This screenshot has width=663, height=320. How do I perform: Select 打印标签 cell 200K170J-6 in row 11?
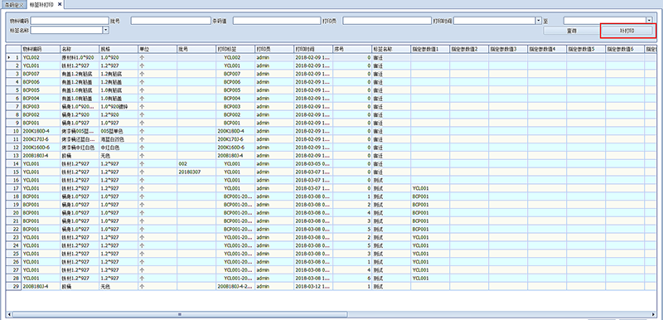click(x=235, y=139)
